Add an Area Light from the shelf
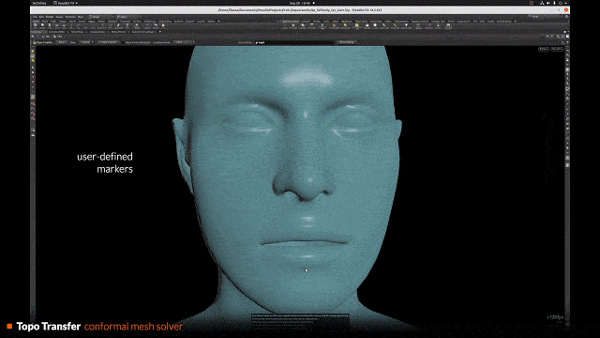This screenshot has width=600, height=338. pos(312,25)
